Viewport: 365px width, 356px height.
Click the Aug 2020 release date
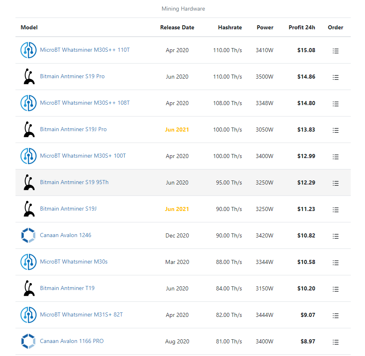[x=177, y=341]
